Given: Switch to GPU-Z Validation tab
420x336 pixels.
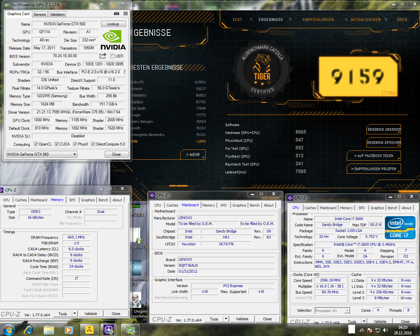Looking at the screenshot, I should point(57,14).
